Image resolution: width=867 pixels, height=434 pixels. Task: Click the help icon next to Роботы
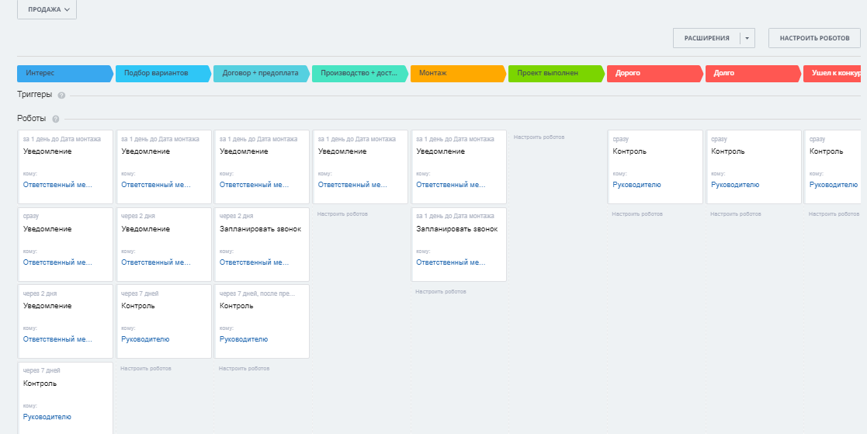tap(55, 119)
